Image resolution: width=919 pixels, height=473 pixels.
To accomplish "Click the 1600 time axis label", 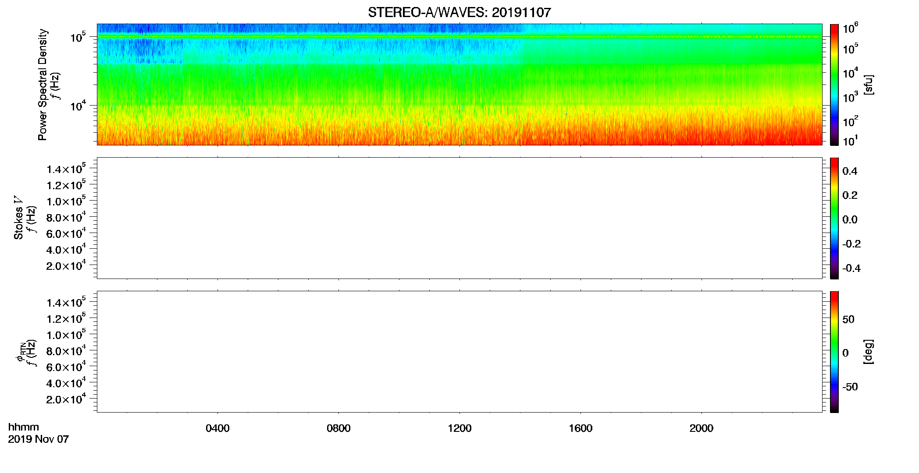I will coord(581,428).
